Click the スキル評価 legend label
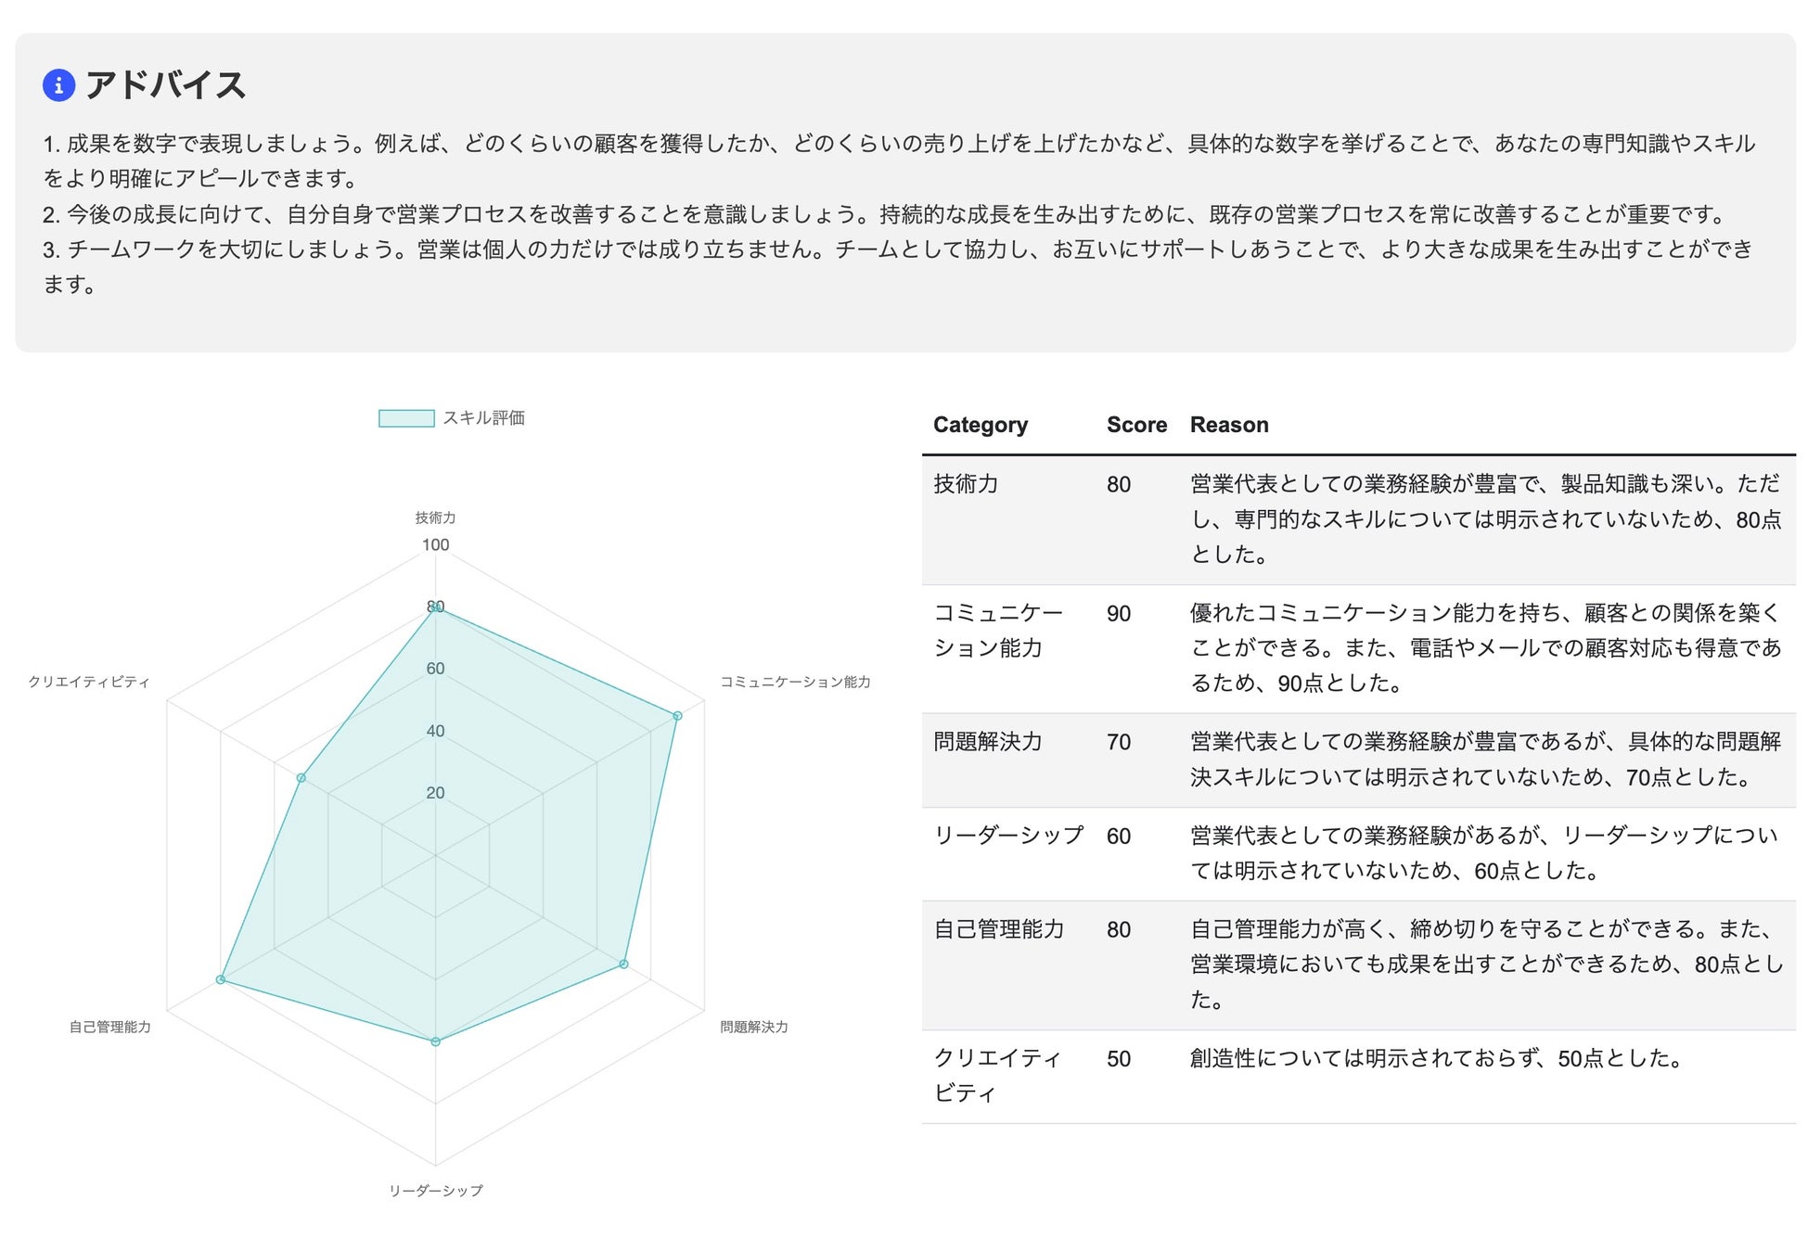Screen dimensions: 1808x1252 click(x=483, y=418)
